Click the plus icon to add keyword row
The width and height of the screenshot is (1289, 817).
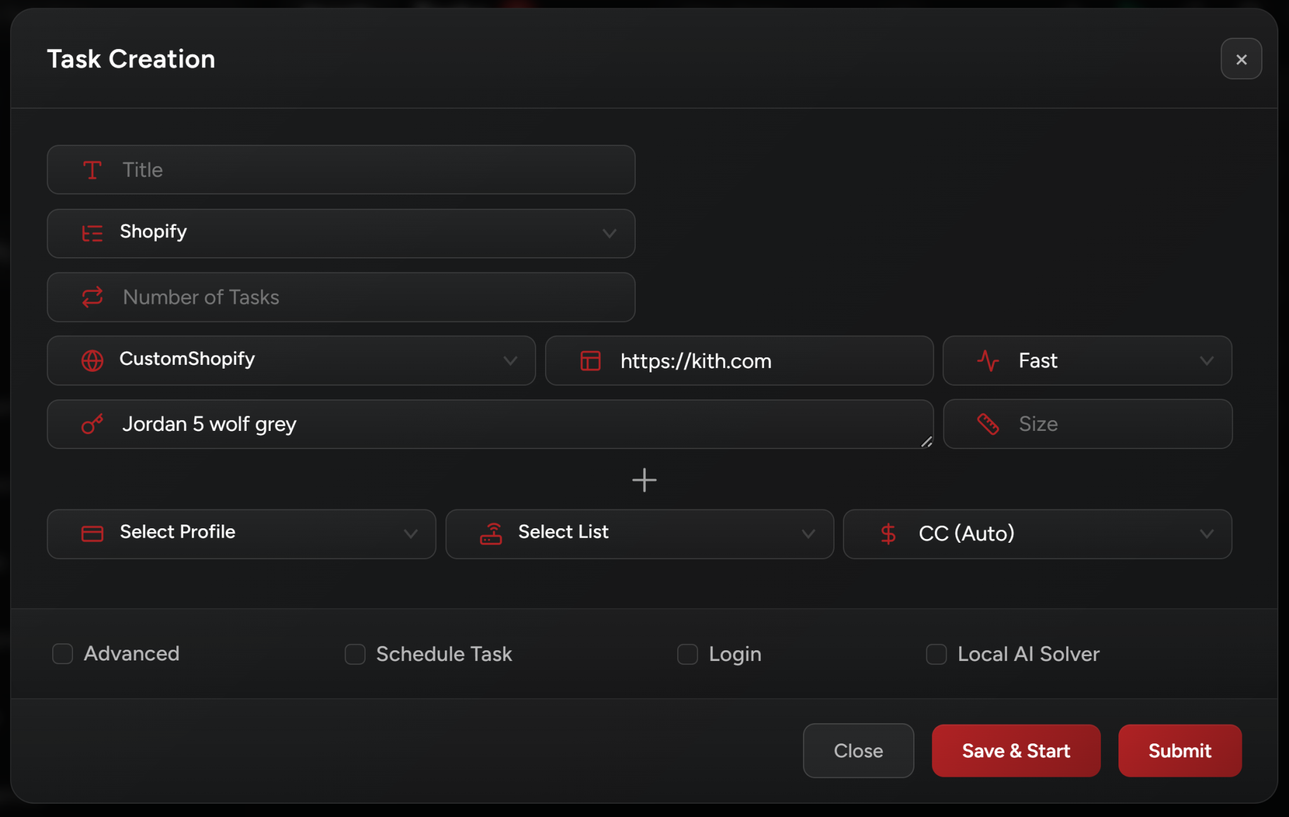point(644,480)
